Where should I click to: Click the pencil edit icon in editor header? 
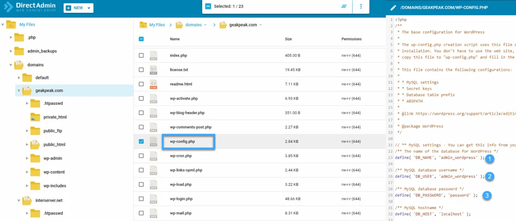point(393,8)
